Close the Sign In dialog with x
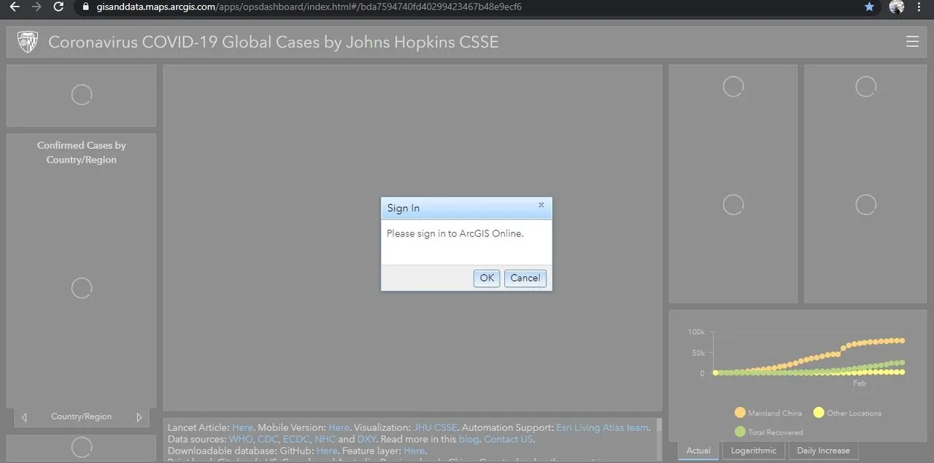Viewport: 934px width, 463px height. [541, 205]
